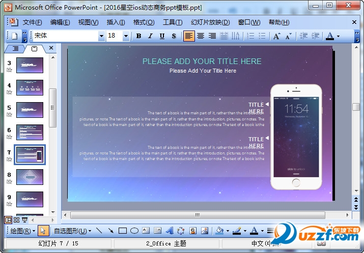
Task: Apply font color with the formatting toolbar A
Action: (330, 36)
